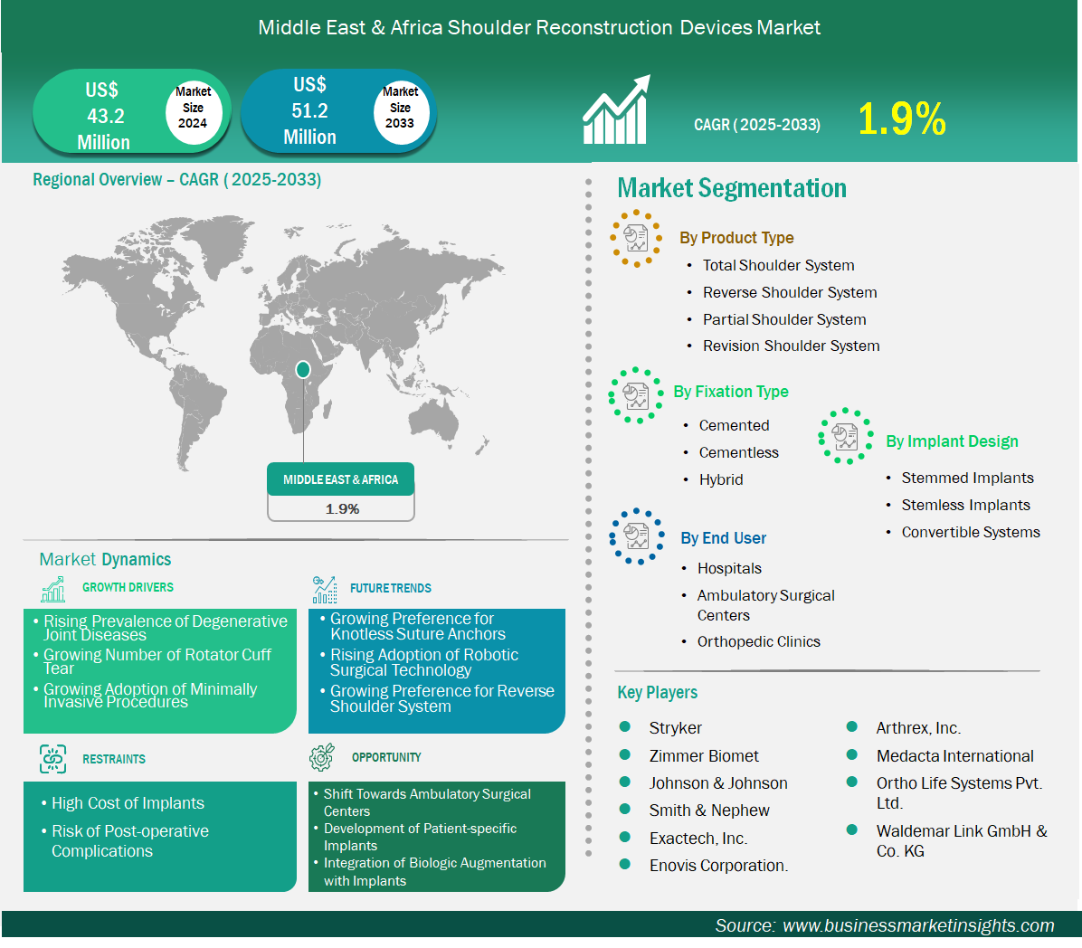Click the By Implant Design icon
The image size is (1082, 948).
pyautogui.click(x=846, y=436)
